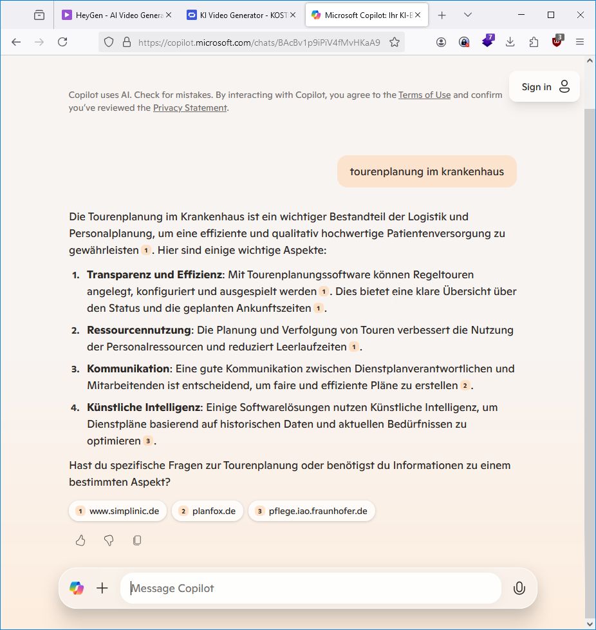Give the response a thumbs up

pos(80,540)
